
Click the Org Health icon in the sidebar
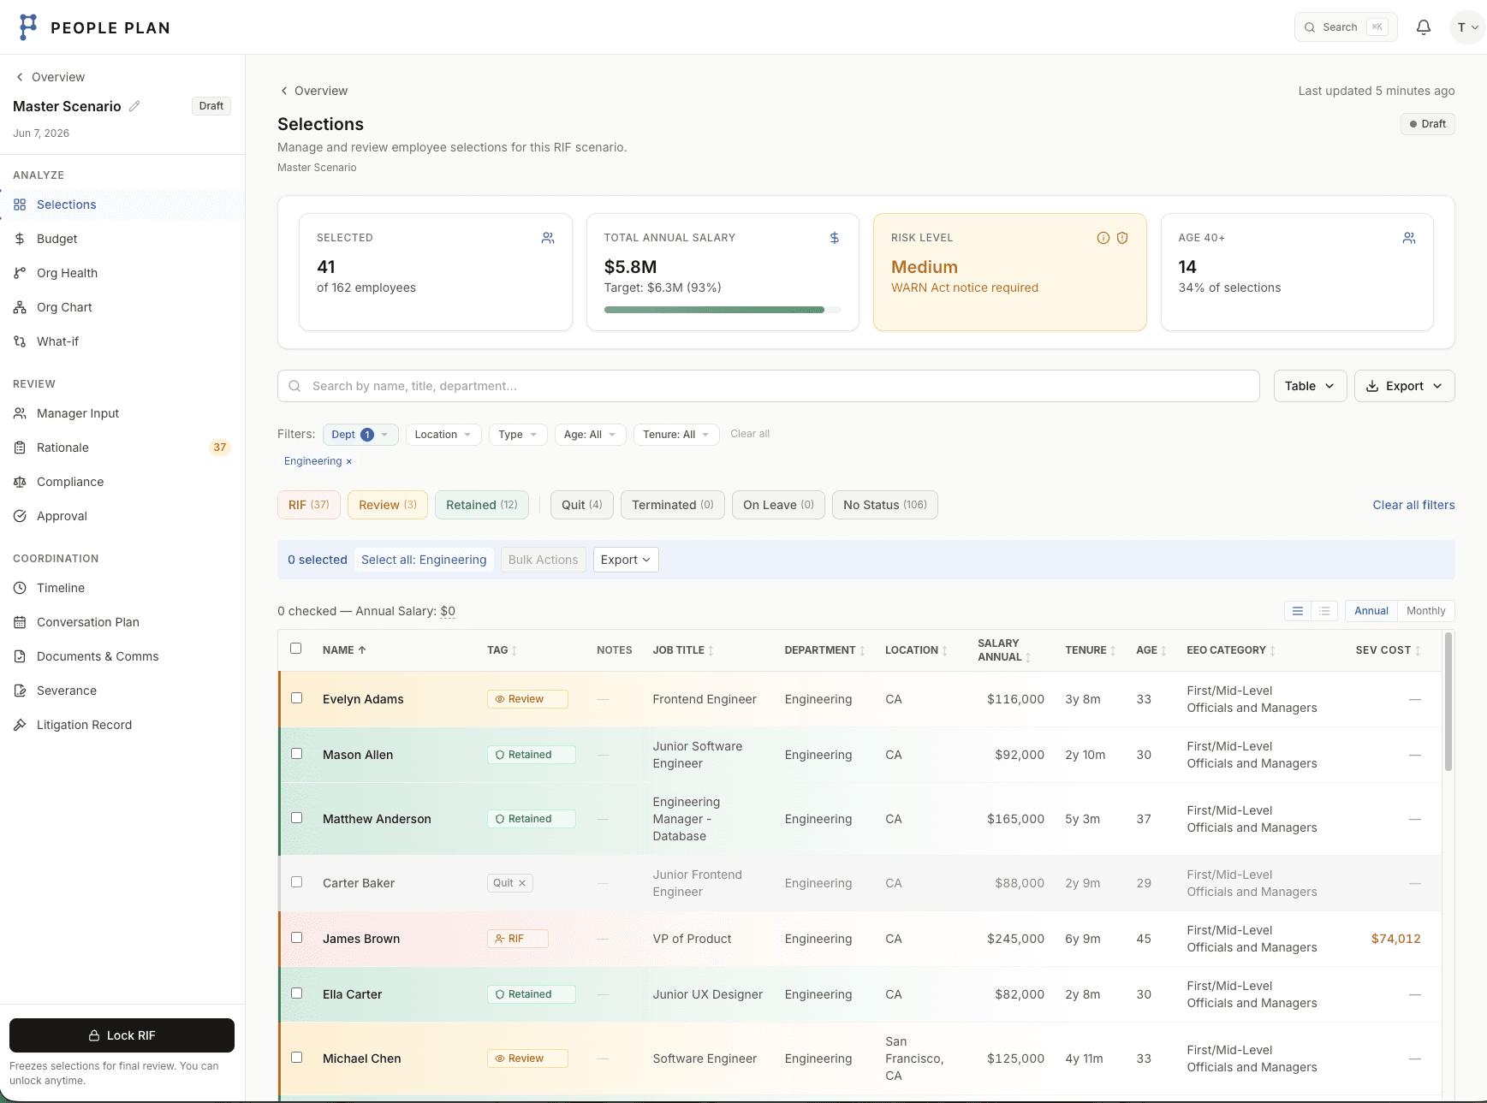(20, 273)
